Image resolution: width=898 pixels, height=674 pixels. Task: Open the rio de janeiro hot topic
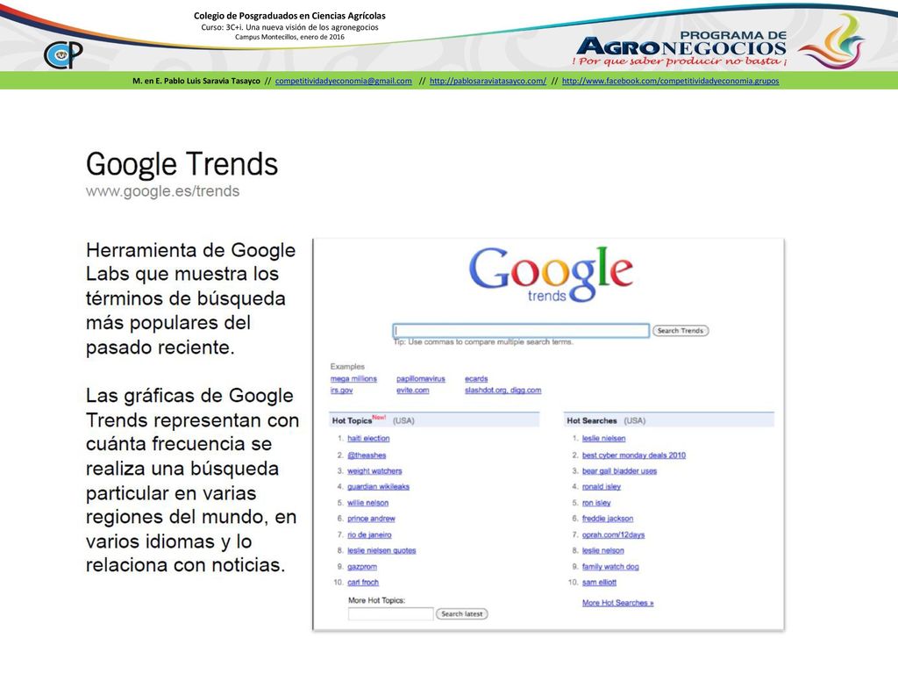click(369, 534)
